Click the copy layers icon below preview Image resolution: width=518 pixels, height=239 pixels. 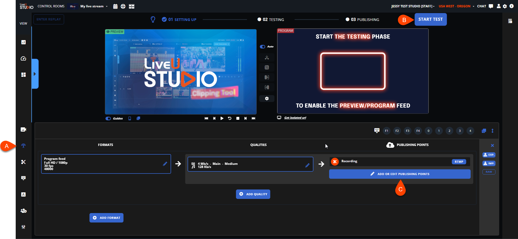click(x=138, y=118)
